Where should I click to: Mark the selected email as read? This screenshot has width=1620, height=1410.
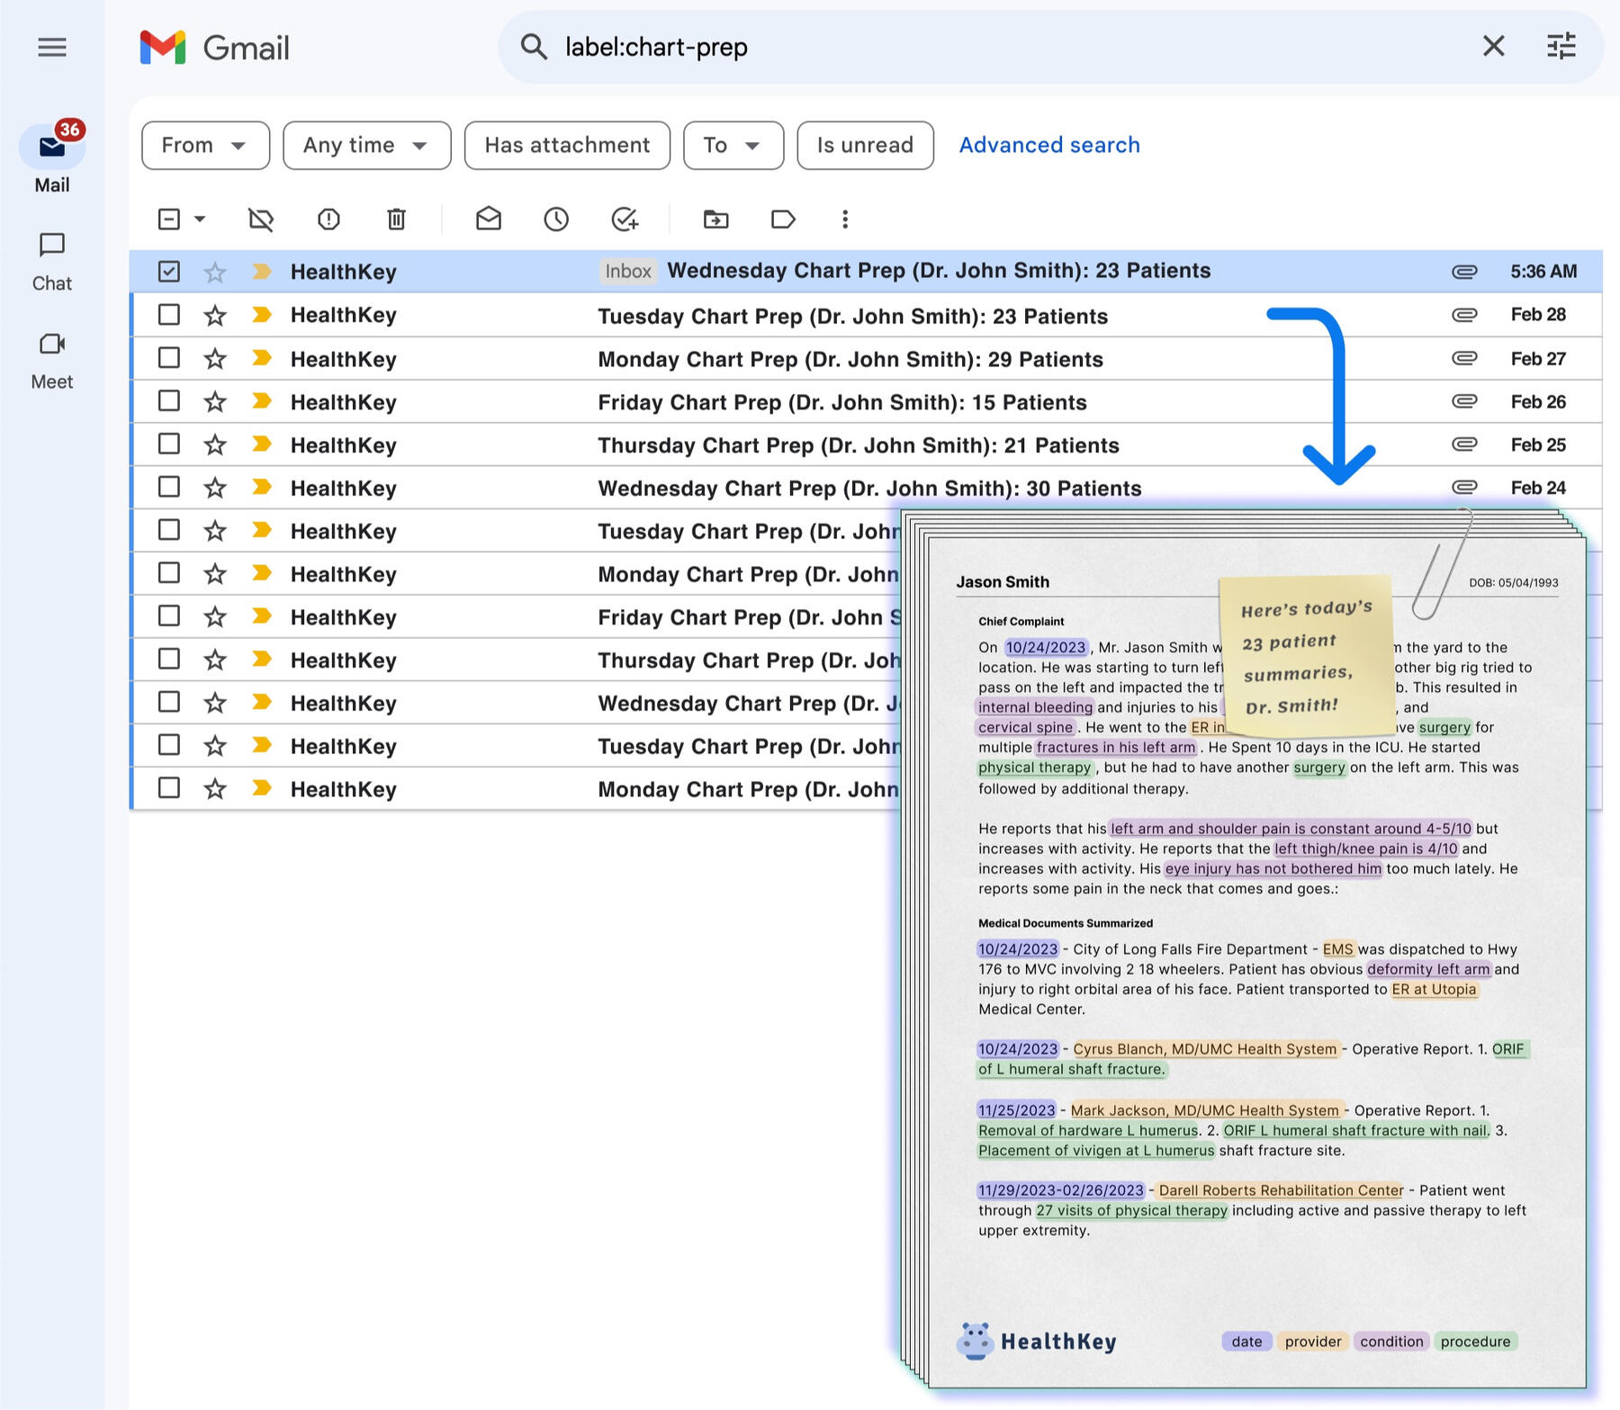point(488,219)
